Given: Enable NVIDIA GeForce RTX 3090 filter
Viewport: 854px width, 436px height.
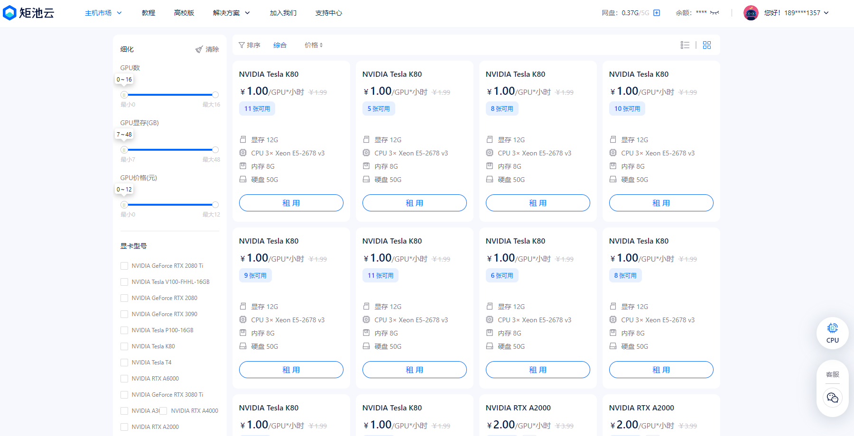Looking at the screenshot, I should pyautogui.click(x=124, y=314).
